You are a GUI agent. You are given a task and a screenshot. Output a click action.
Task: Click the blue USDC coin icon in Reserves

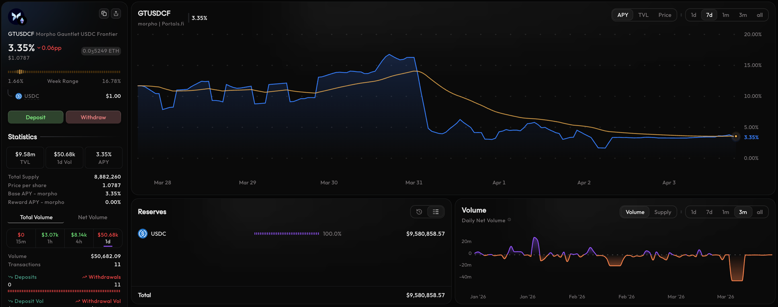[143, 234]
